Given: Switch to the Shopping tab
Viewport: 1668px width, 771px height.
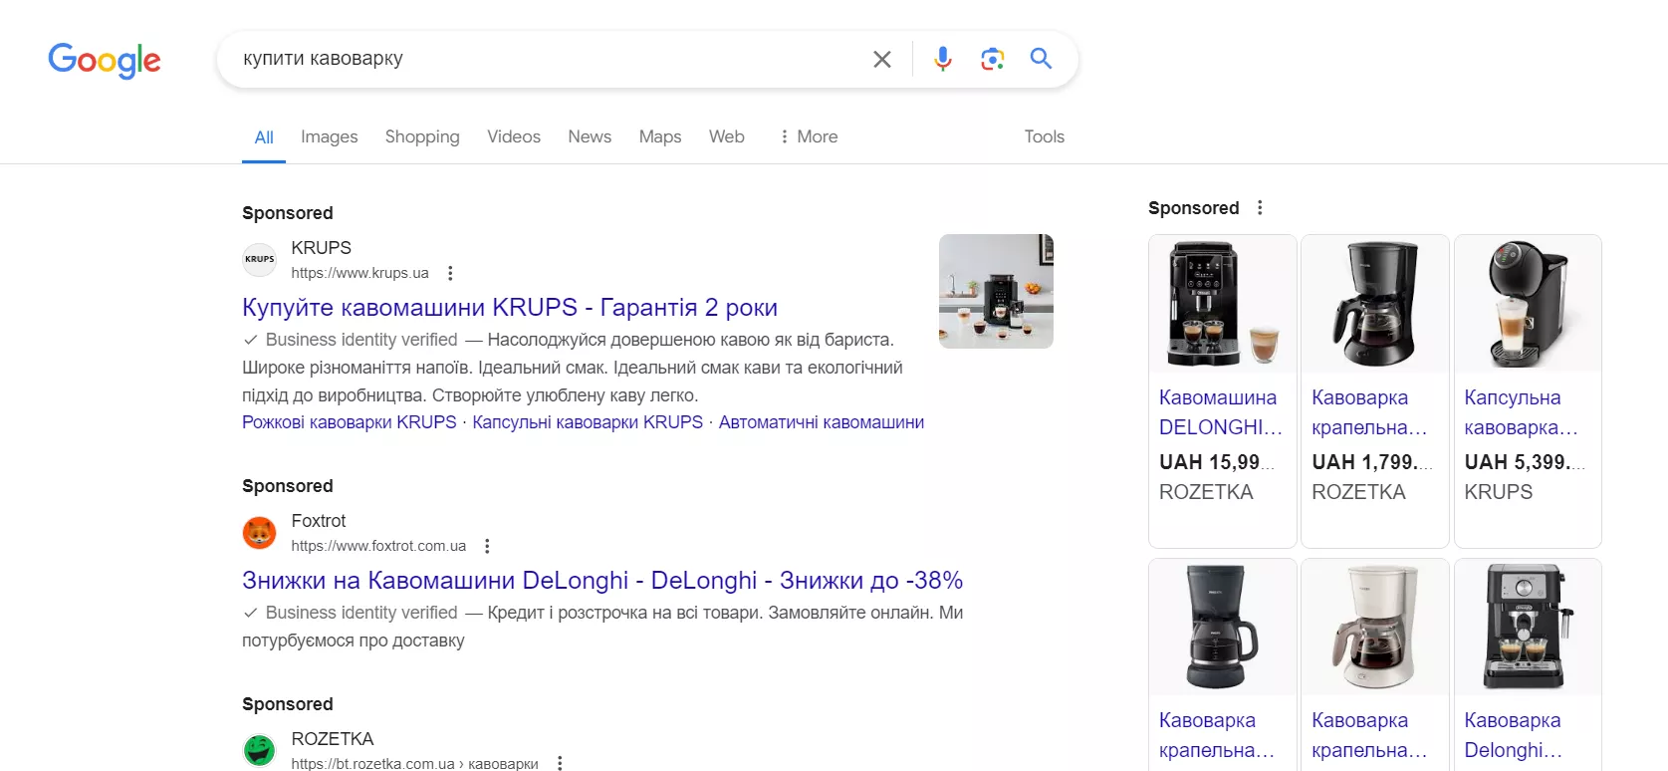Looking at the screenshot, I should click(x=422, y=136).
